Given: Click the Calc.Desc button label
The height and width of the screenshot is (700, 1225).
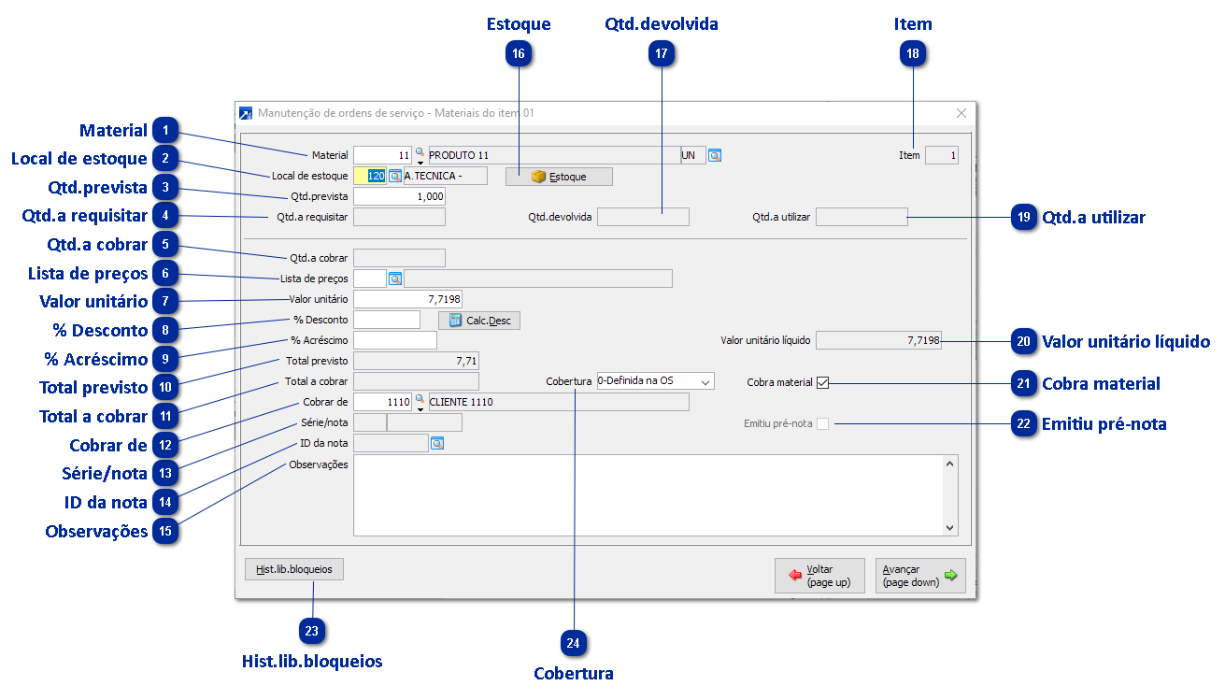Looking at the screenshot, I should coord(490,321).
